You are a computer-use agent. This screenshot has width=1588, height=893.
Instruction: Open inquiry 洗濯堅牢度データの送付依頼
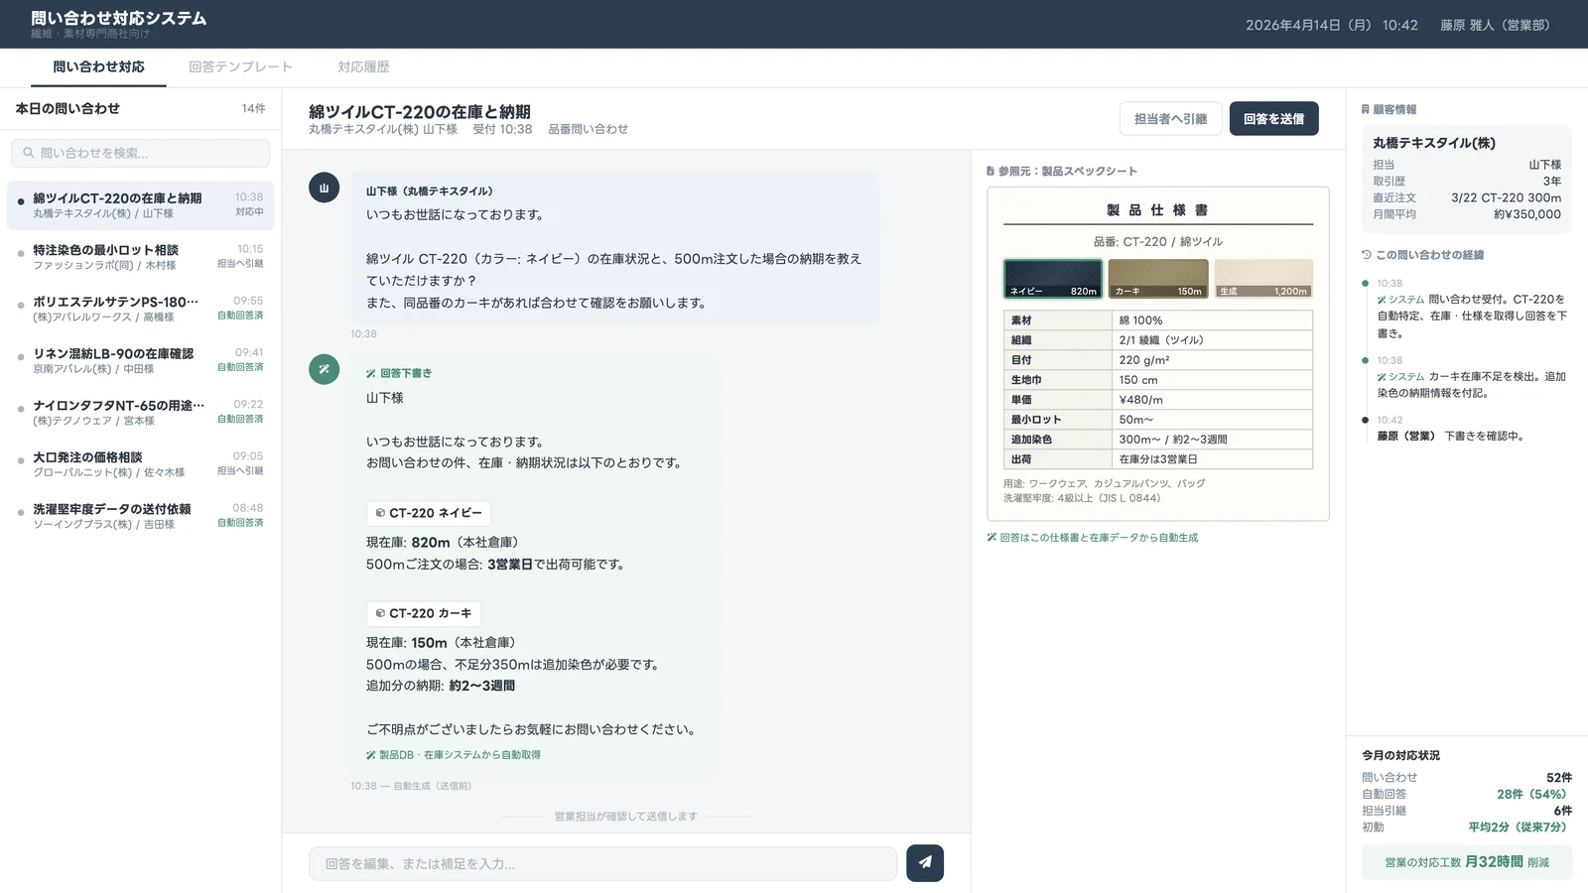pyautogui.click(x=140, y=516)
